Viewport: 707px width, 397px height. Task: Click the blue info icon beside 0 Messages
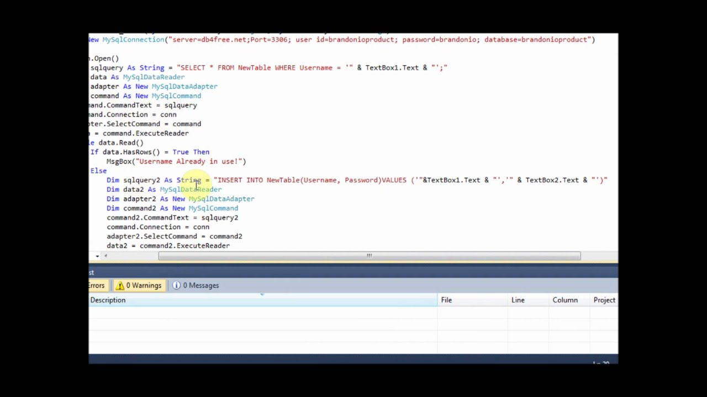(177, 285)
